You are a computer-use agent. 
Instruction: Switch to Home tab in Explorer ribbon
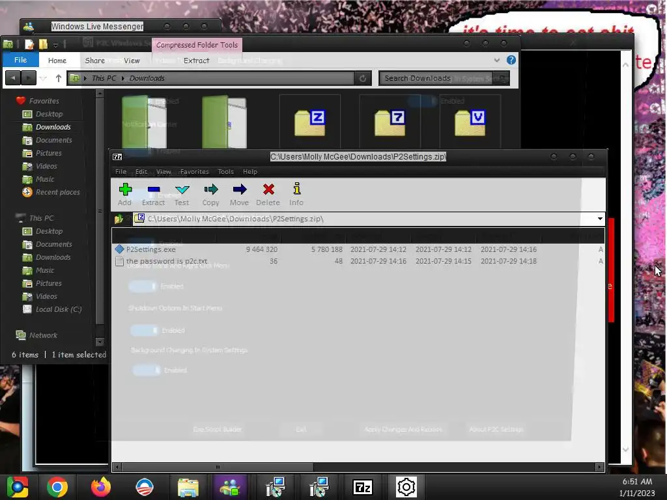(x=57, y=61)
